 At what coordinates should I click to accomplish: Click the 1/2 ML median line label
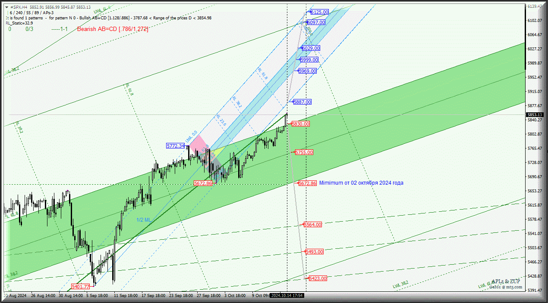[144, 220]
